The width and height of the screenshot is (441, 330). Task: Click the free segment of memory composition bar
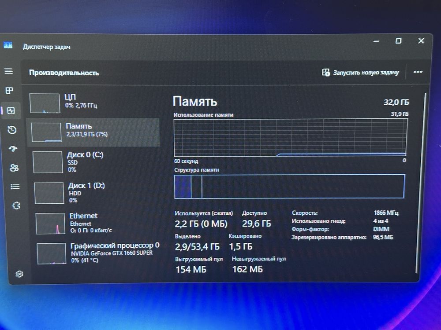coord(303,186)
